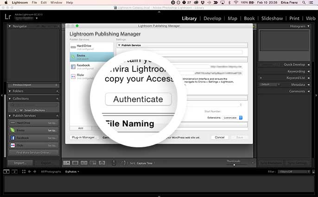Click Set Up next to Envira
318x197 pixels.
52,130
